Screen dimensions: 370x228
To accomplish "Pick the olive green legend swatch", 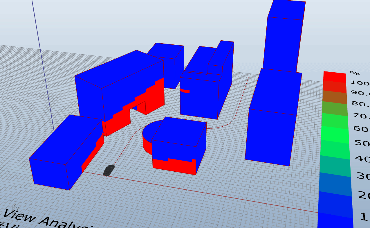I will pyautogui.click(x=335, y=109).
